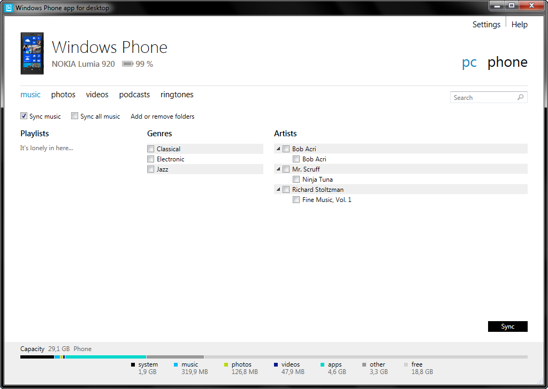Click the battery level icon
The width and height of the screenshot is (548, 389).
pyautogui.click(x=127, y=64)
